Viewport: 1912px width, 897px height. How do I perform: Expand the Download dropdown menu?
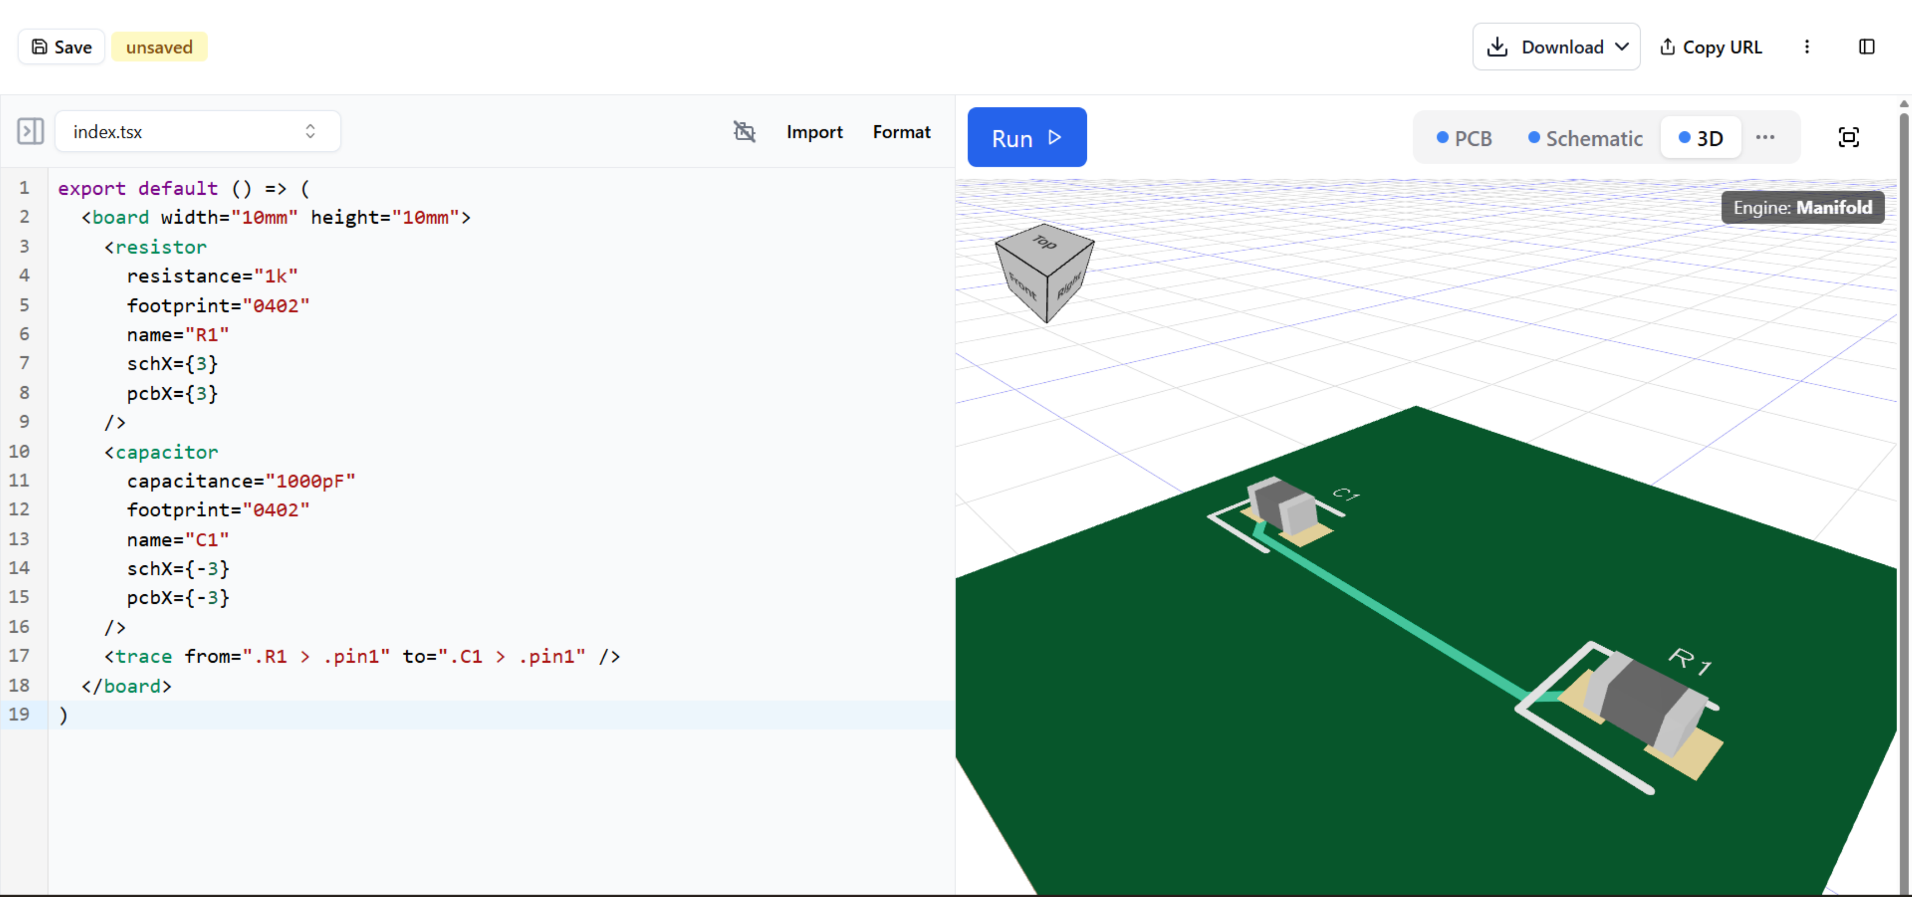1556,47
